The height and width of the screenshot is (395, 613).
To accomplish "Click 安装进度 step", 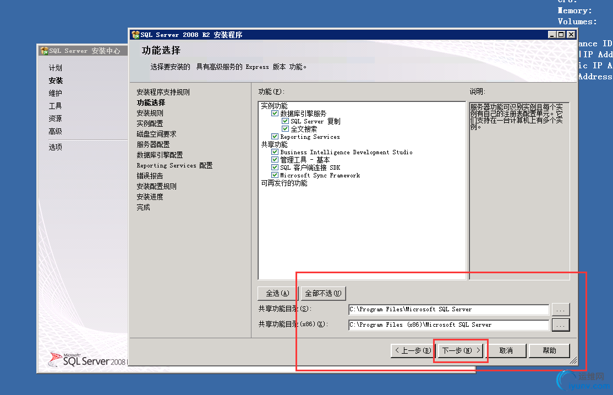I will click(150, 197).
